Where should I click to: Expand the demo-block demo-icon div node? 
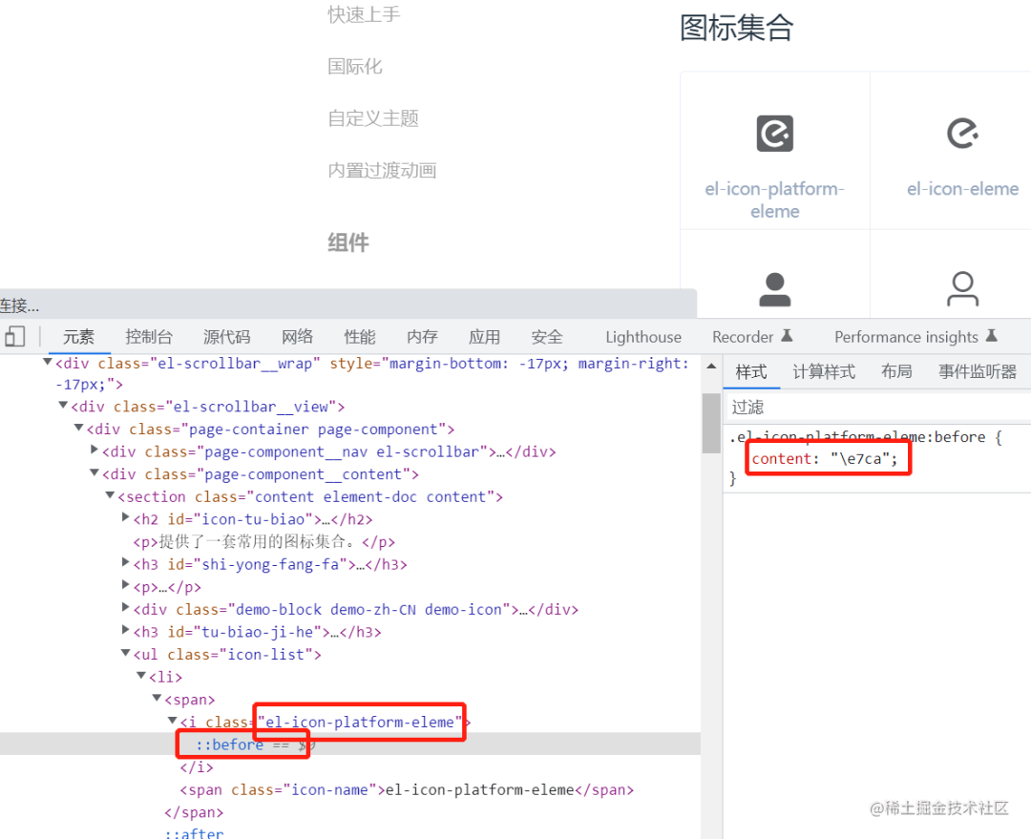(126, 608)
